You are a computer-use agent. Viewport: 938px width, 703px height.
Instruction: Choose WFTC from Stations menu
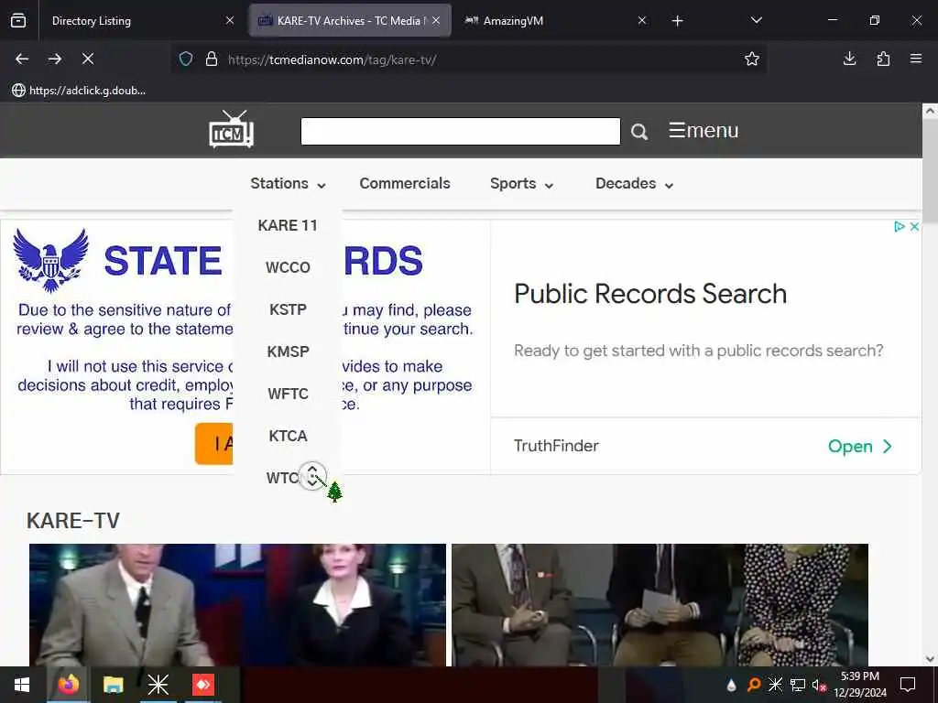click(288, 394)
